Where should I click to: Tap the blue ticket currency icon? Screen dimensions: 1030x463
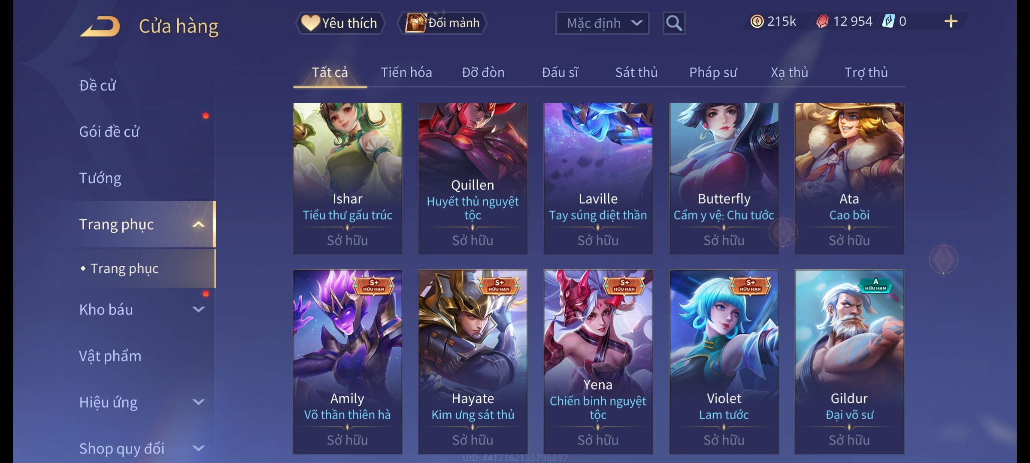(x=888, y=21)
